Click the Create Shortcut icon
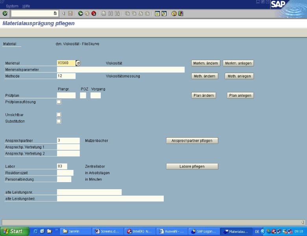This screenshot has width=307, height=236. (x=164, y=13)
